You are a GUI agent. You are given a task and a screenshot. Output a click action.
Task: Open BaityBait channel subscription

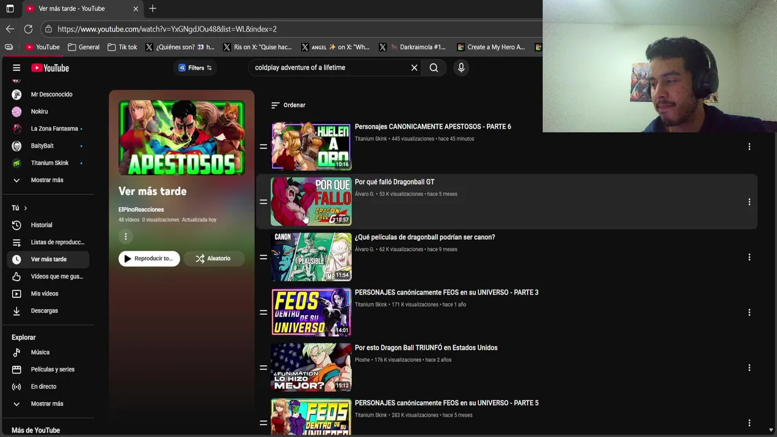tap(49, 146)
